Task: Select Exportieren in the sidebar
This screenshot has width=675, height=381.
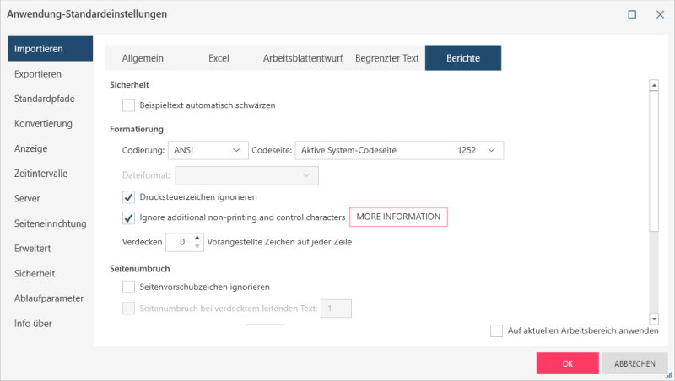Action: click(x=38, y=74)
